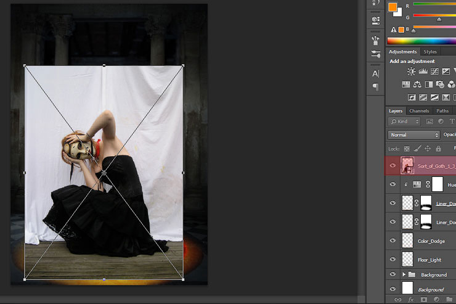
Task: Open the Paragraph panel icon
Action: [375, 87]
